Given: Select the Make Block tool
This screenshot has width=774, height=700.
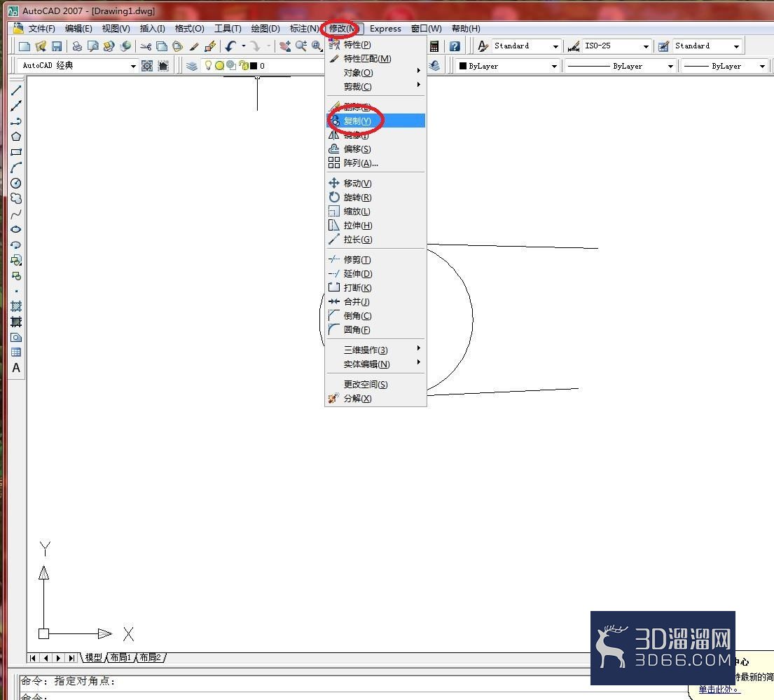Looking at the screenshot, I should 16,276.
